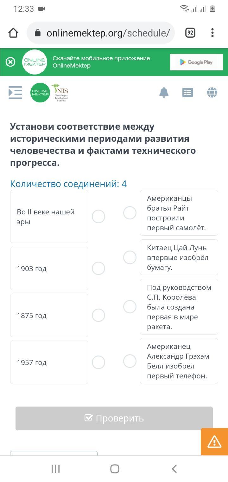Viewport: 228px width, 482px height.
Task: Open the browser tabs counter
Action: 190,33
